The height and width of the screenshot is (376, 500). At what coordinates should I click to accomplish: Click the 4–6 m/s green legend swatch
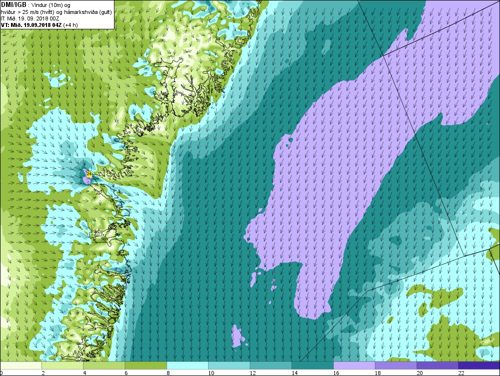pyautogui.click(x=104, y=365)
